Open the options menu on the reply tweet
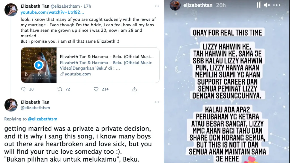The width and height of the screenshot is (290, 163). 157,102
